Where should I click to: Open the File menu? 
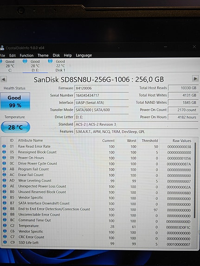coord(2,56)
